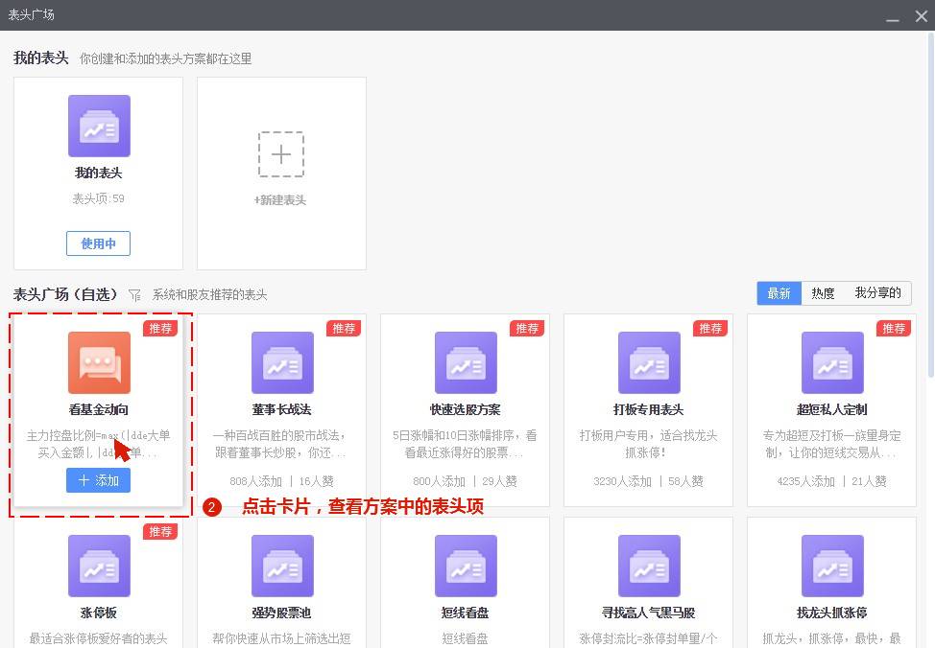Image resolution: width=935 pixels, height=648 pixels.
Task: Open the 寻找高人气黑马股 card icon
Action: [x=649, y=566]
